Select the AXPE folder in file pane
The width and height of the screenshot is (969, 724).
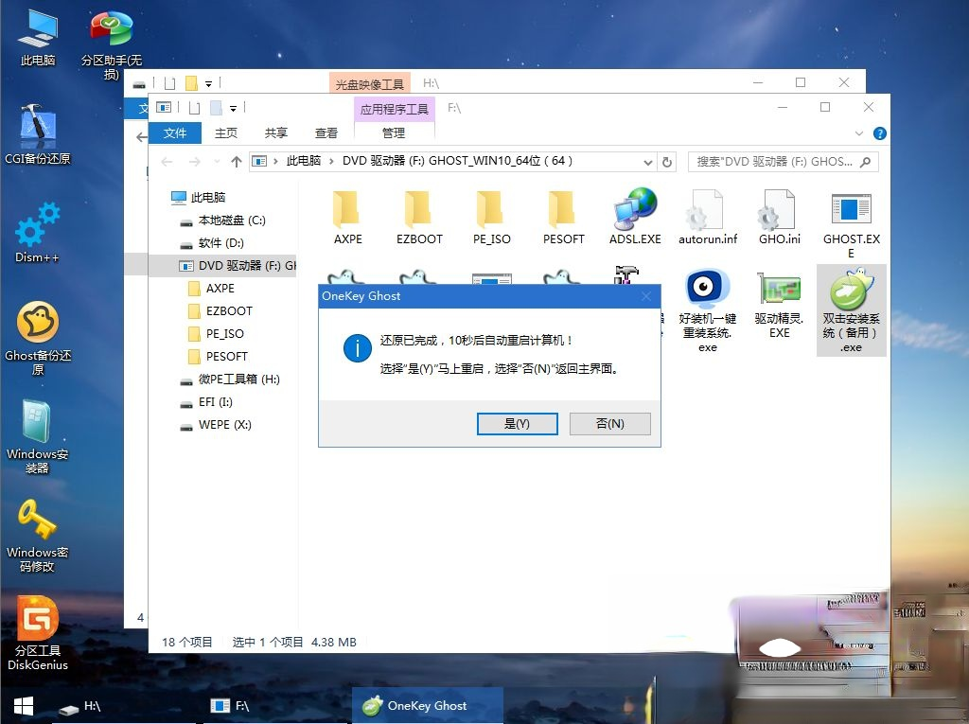[x=347, y=218]
